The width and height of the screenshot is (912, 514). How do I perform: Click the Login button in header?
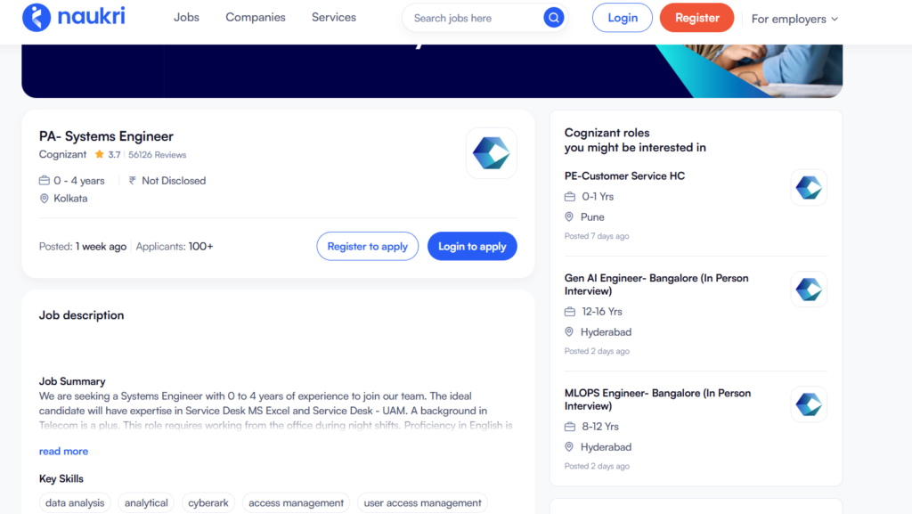point(623,18)
